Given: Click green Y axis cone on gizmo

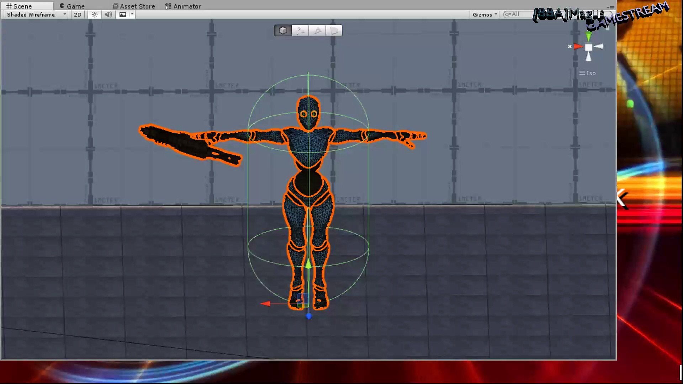Looking at the screenshot, I should pyautogui.click(x=588, y=36).
